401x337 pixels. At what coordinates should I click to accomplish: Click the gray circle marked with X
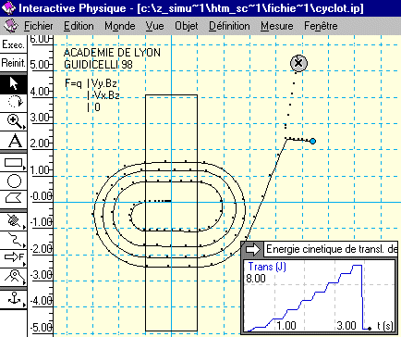pos(298,63)
